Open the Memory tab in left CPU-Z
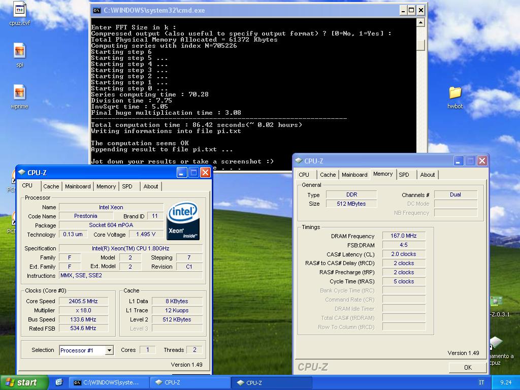Viewport: 520px width, 390px height. click(106, 186)
